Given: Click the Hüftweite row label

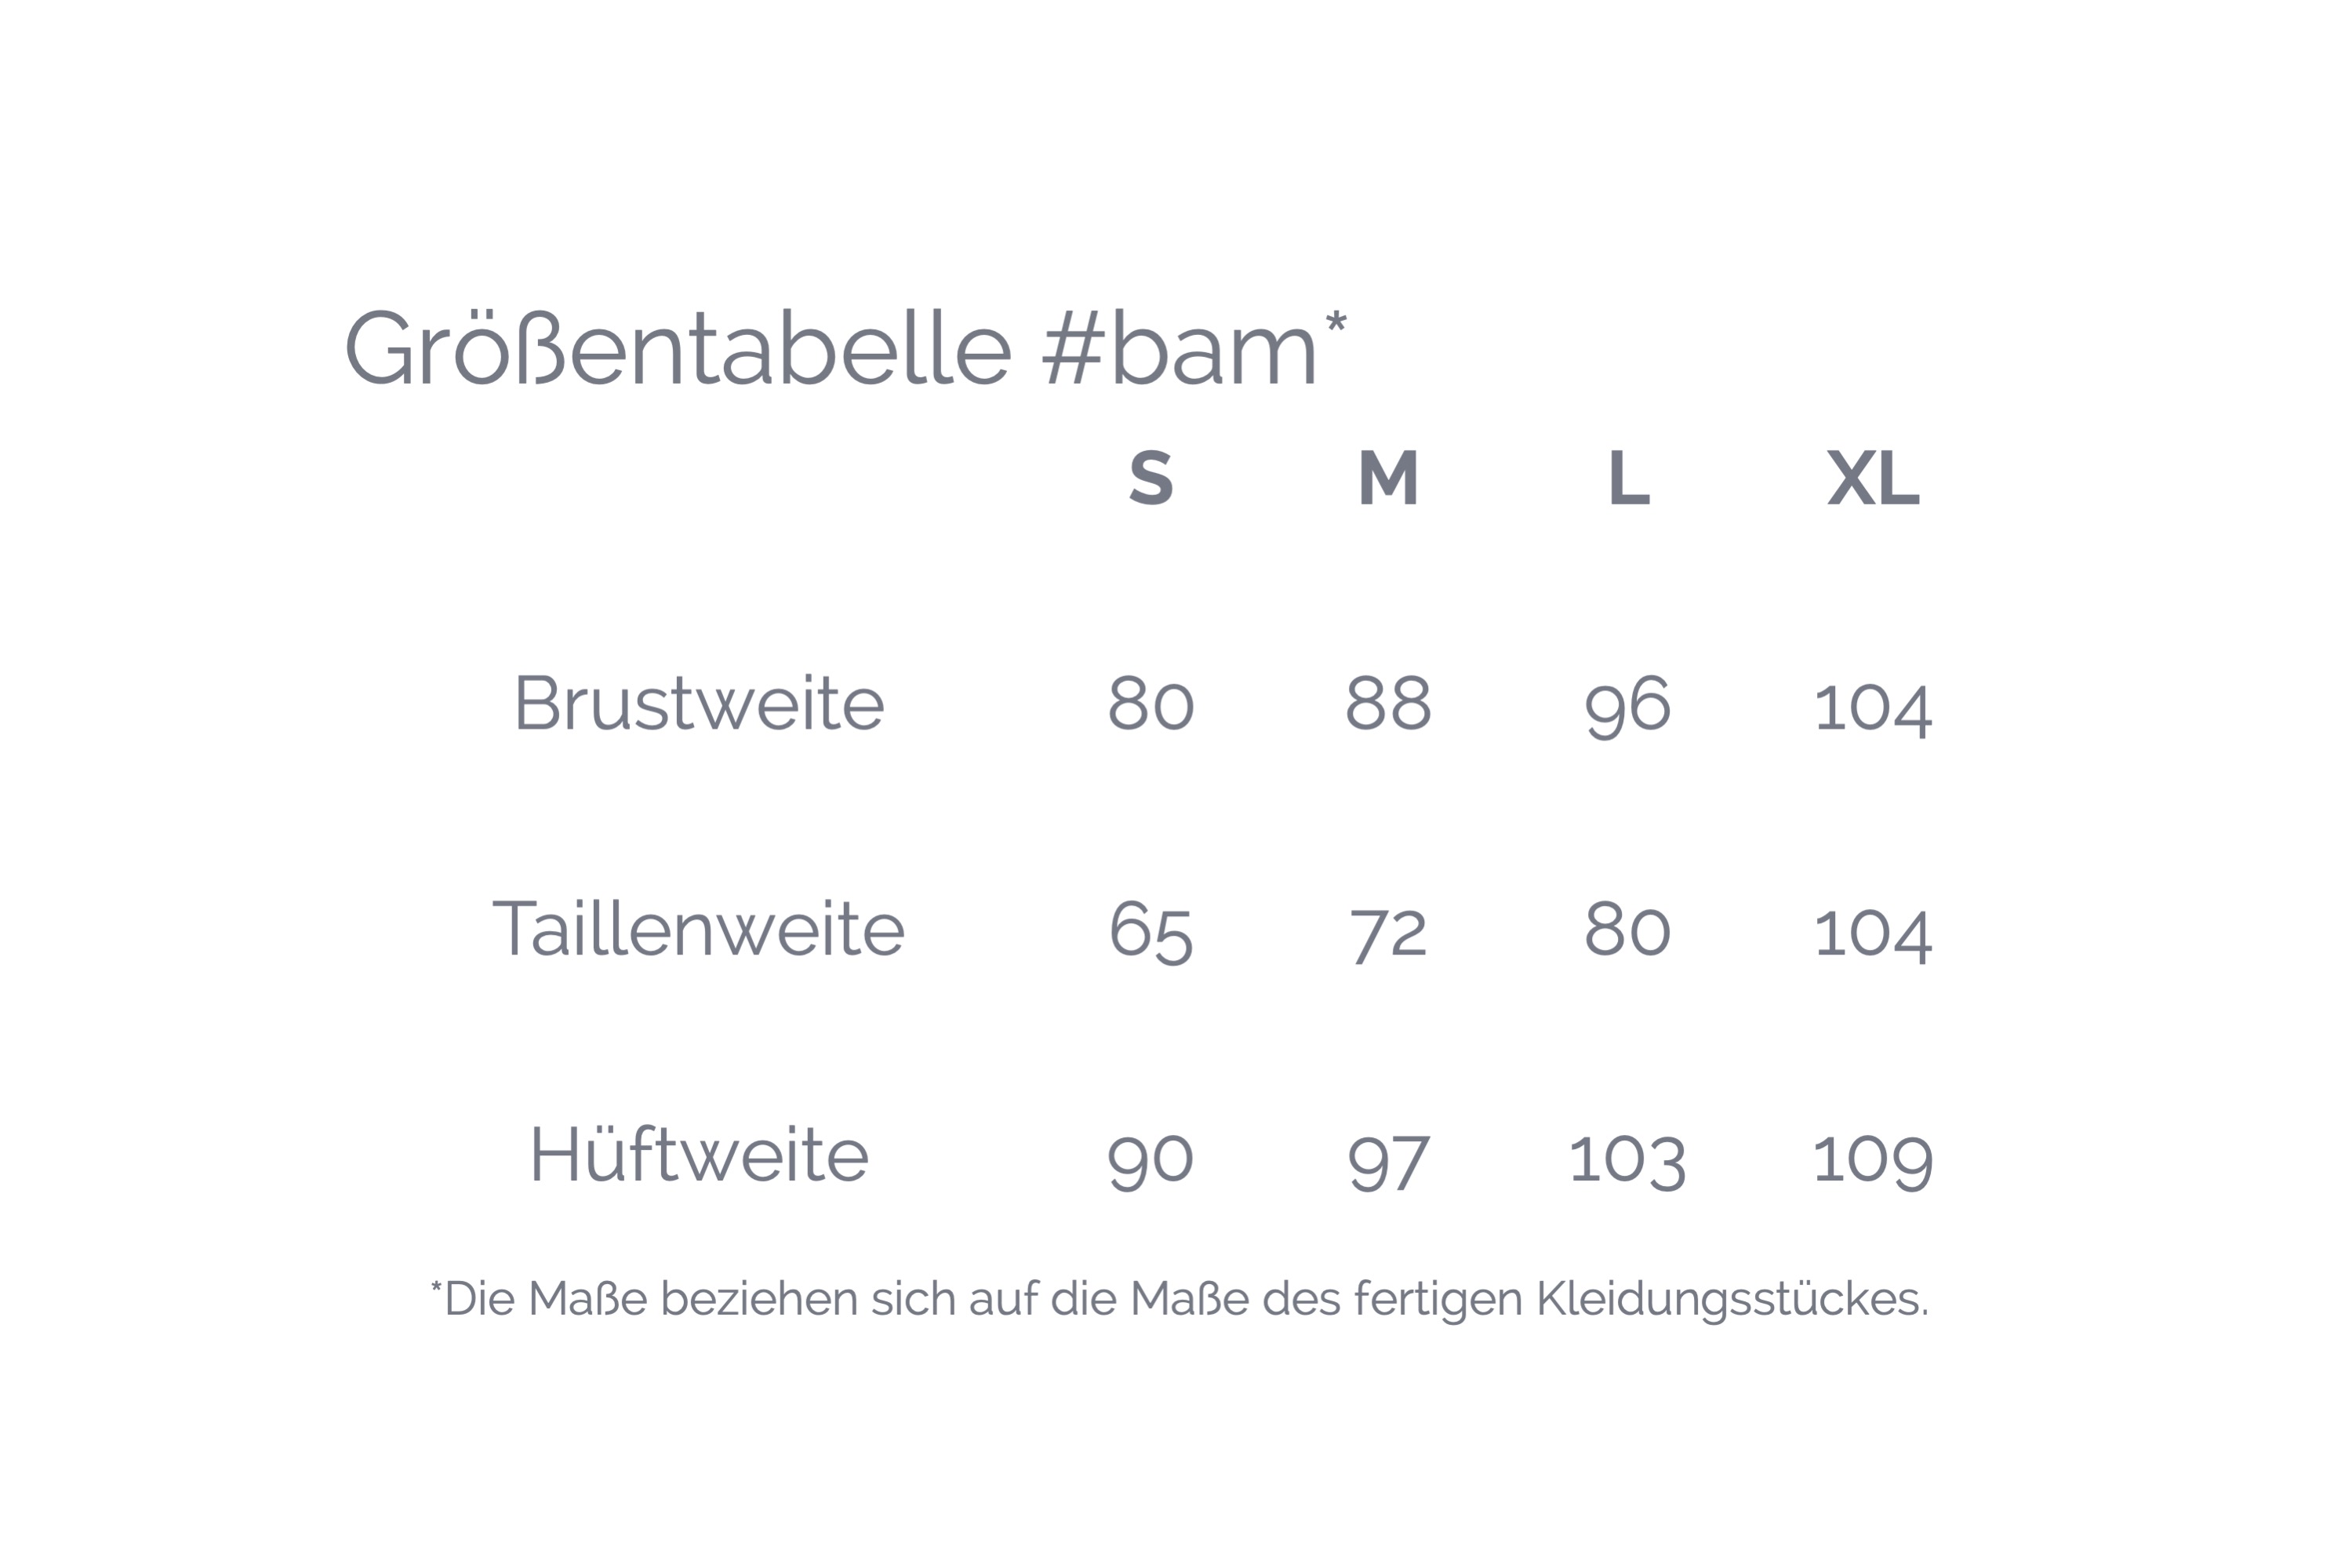Looking at the screenshot, I should (699, 1155).
